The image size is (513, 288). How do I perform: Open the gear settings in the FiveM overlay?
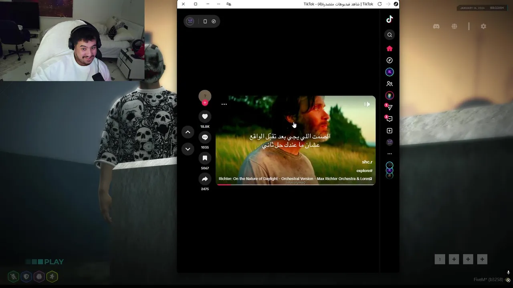click(483, 26)
